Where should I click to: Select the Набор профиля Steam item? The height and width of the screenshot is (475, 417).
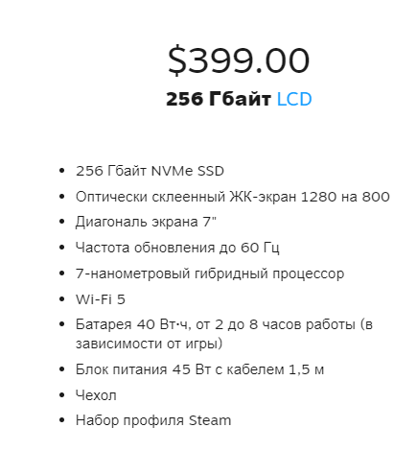153,420
